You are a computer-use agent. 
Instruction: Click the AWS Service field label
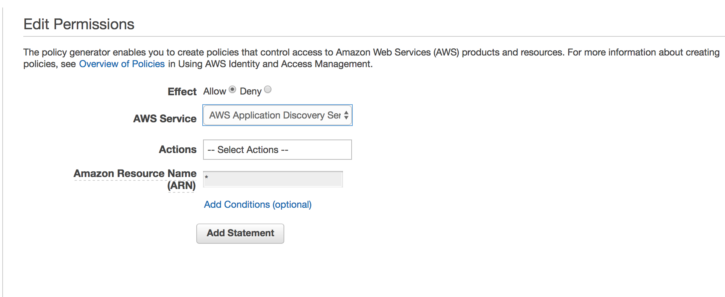tap(165, 118)
